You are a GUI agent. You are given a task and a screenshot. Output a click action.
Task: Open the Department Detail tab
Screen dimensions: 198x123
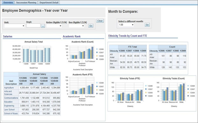pyautogui.click(x=49, y=3)
